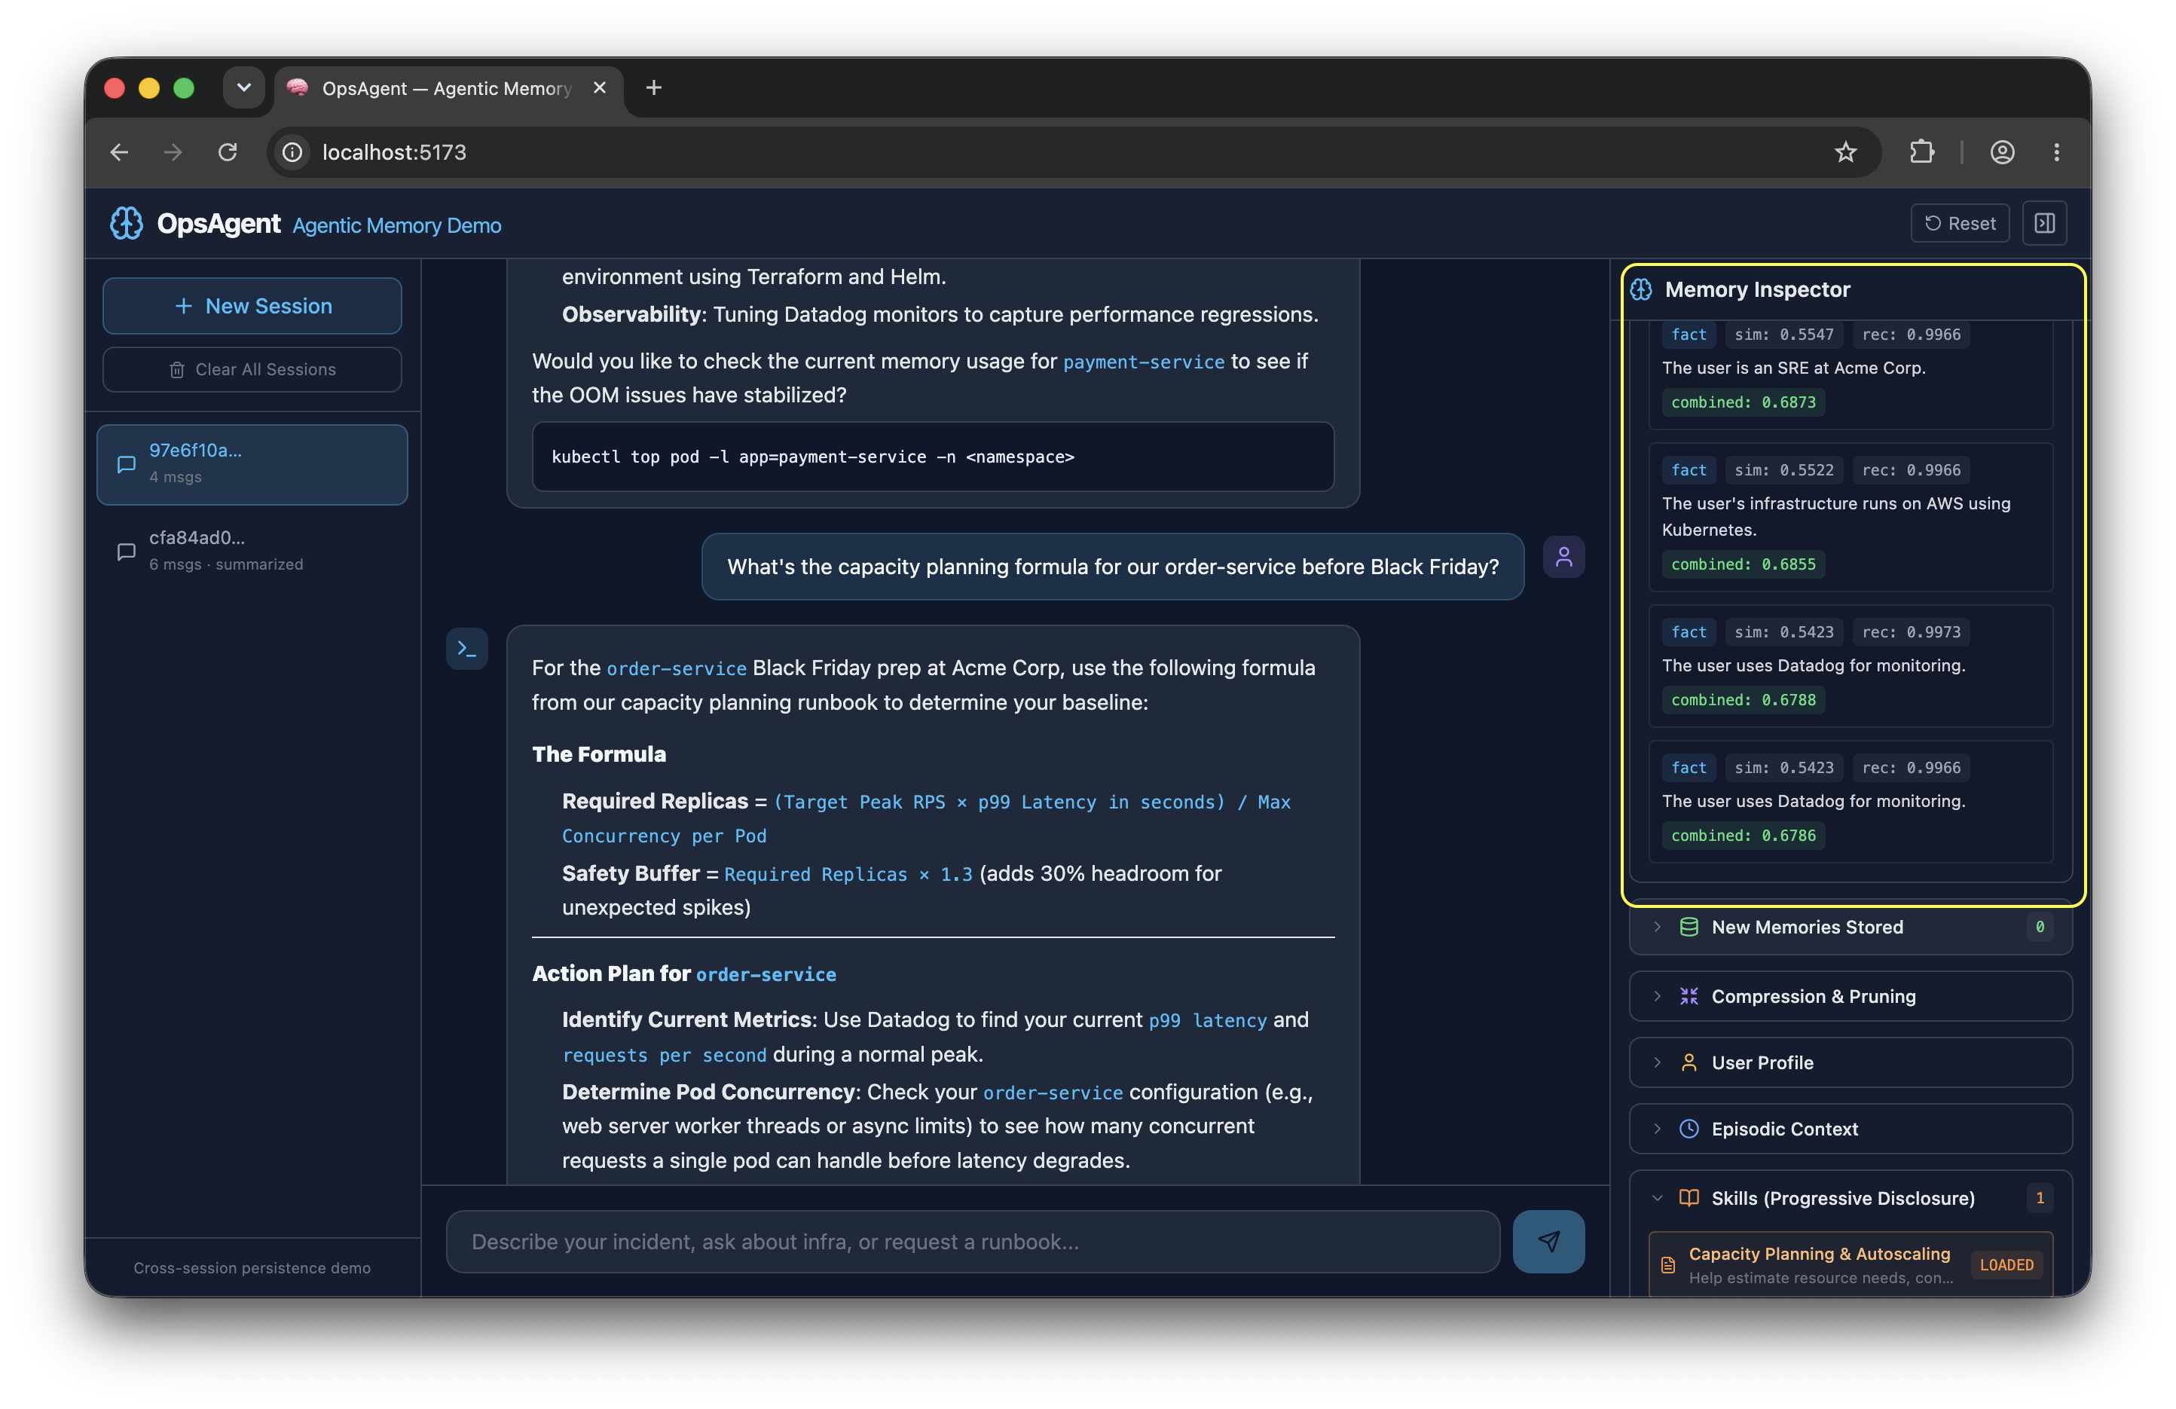Viewport: 2176px width, 1409px height.
Task: Click plus icon in New Session button
Action: pyautogui.click(x=184, y=305)
